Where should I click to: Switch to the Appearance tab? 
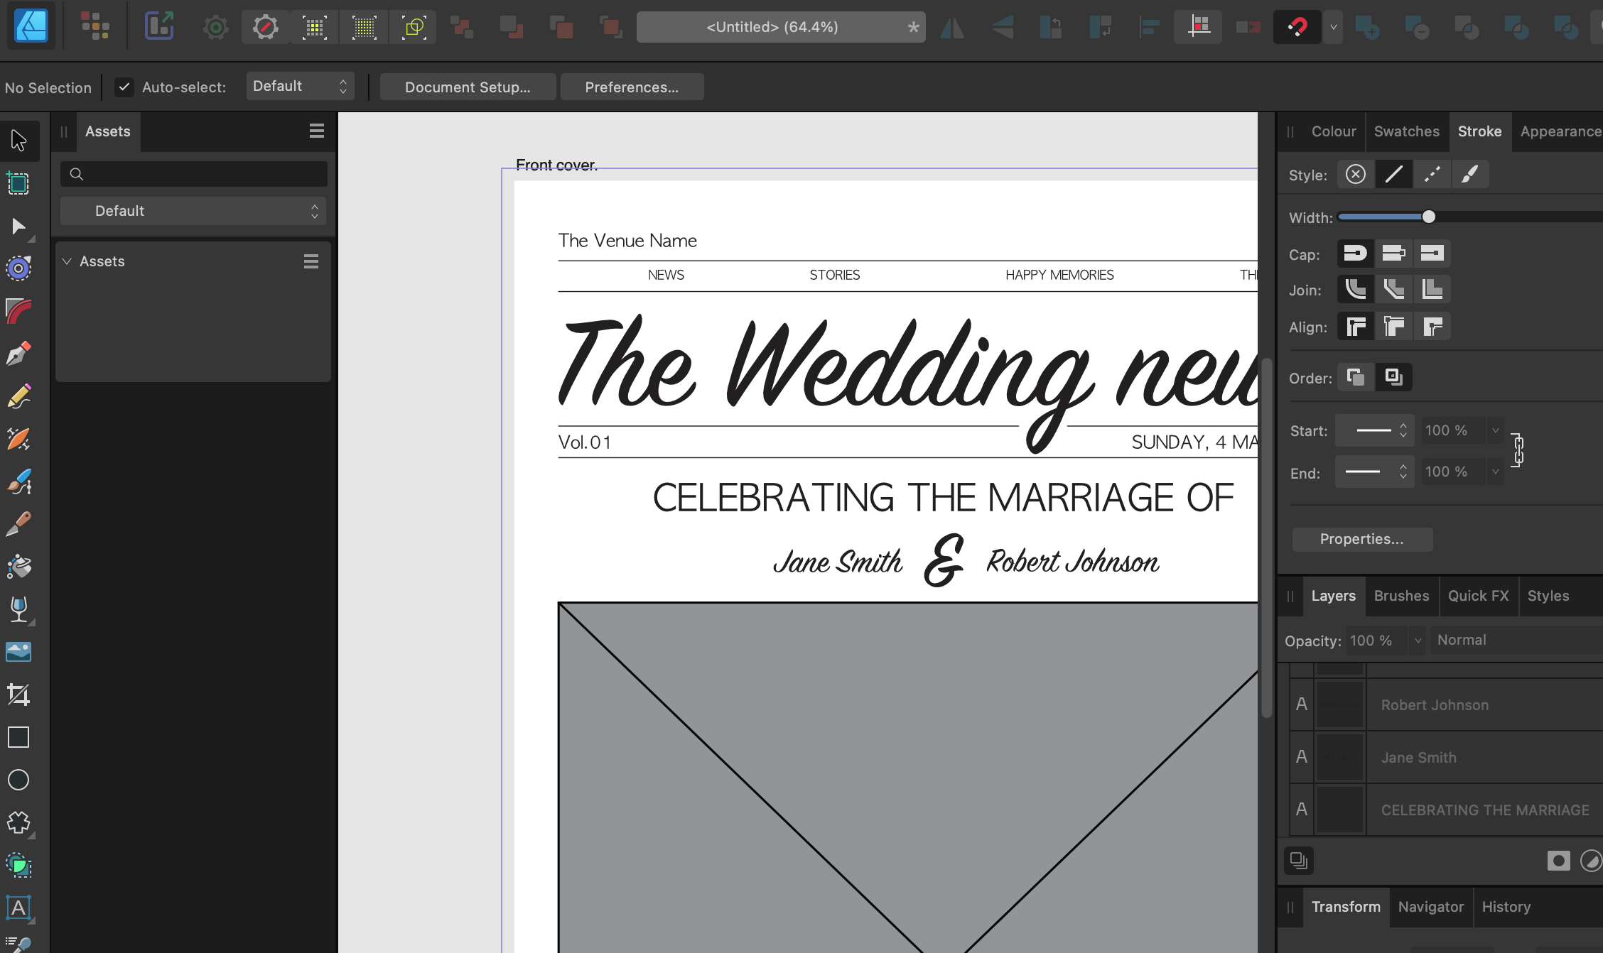point(1560,131)
